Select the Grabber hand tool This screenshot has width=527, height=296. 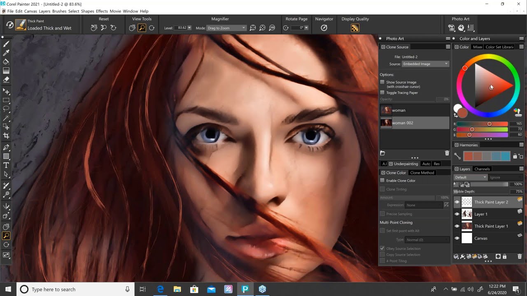(5, 227)
